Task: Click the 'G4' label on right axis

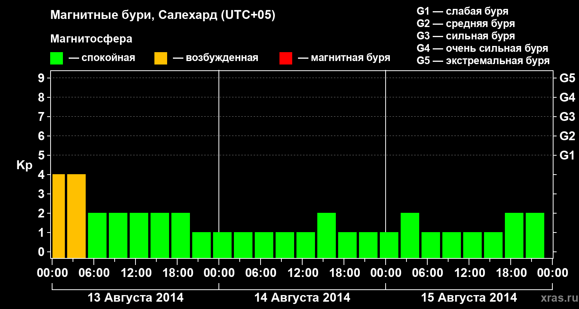Action: [x=567, y=97]
